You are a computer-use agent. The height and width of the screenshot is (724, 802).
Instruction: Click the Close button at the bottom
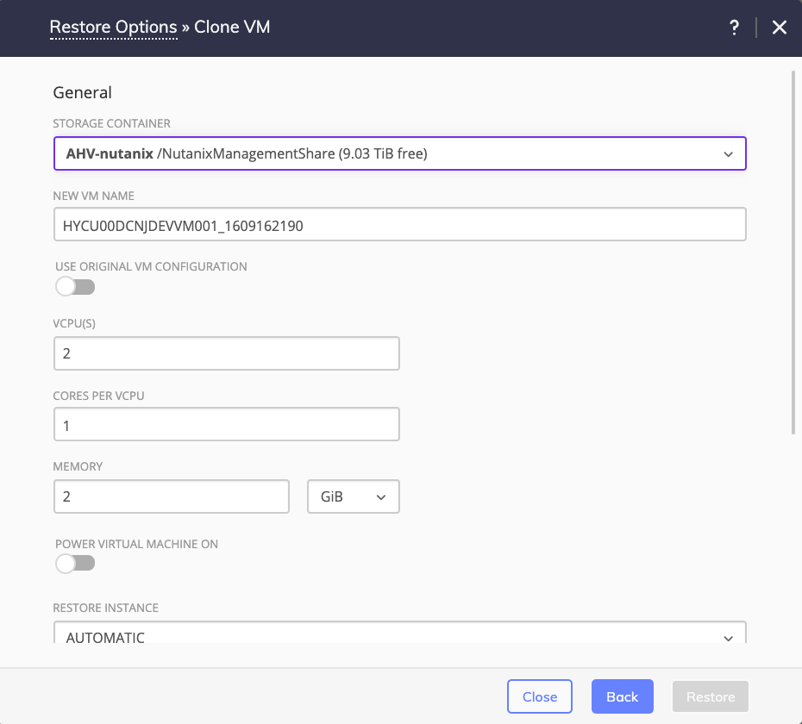(x=539, y=696)
